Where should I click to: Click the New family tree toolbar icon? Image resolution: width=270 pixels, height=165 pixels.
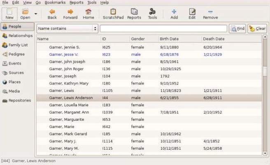pyautogui.click(x=9, y=14)
